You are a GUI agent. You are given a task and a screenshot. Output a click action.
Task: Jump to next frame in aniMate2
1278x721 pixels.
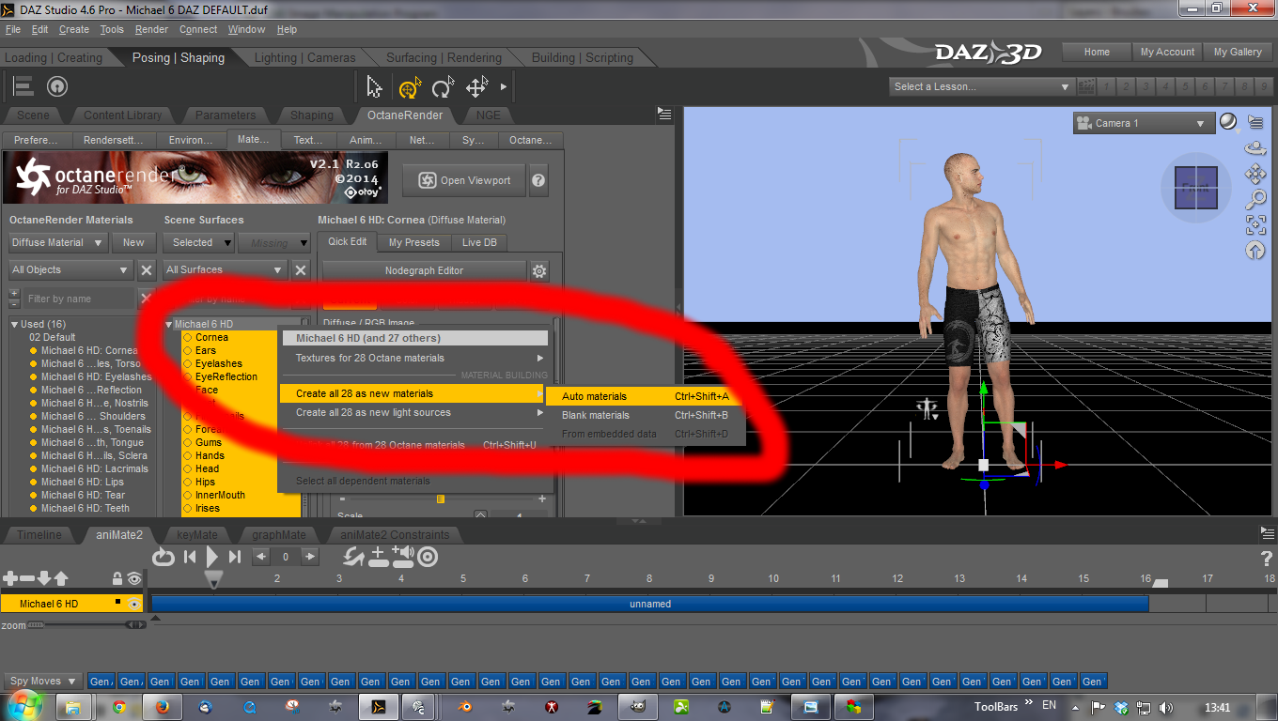tap(235, 557)
